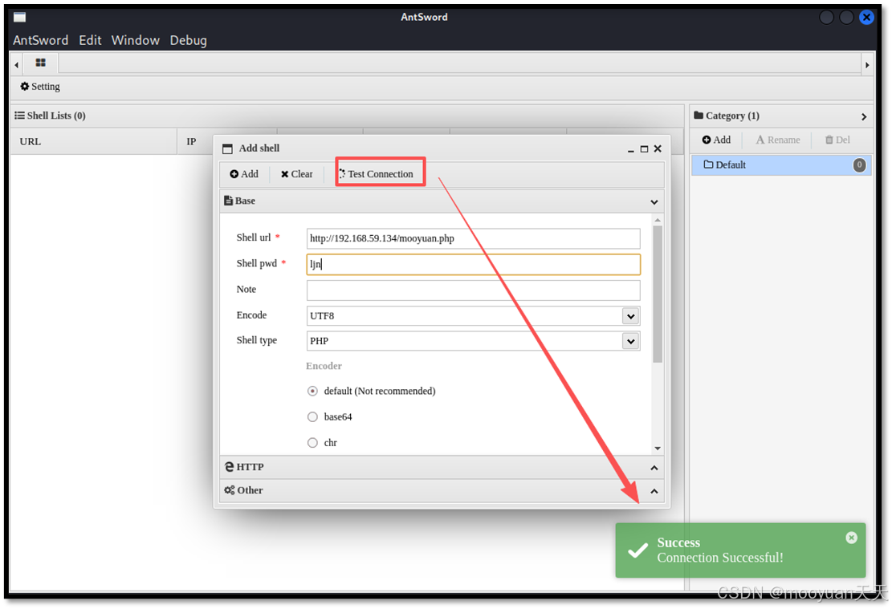Click the Add shell dialog title icon
Screen dimensions: 892x609
[x=227, y=149]
